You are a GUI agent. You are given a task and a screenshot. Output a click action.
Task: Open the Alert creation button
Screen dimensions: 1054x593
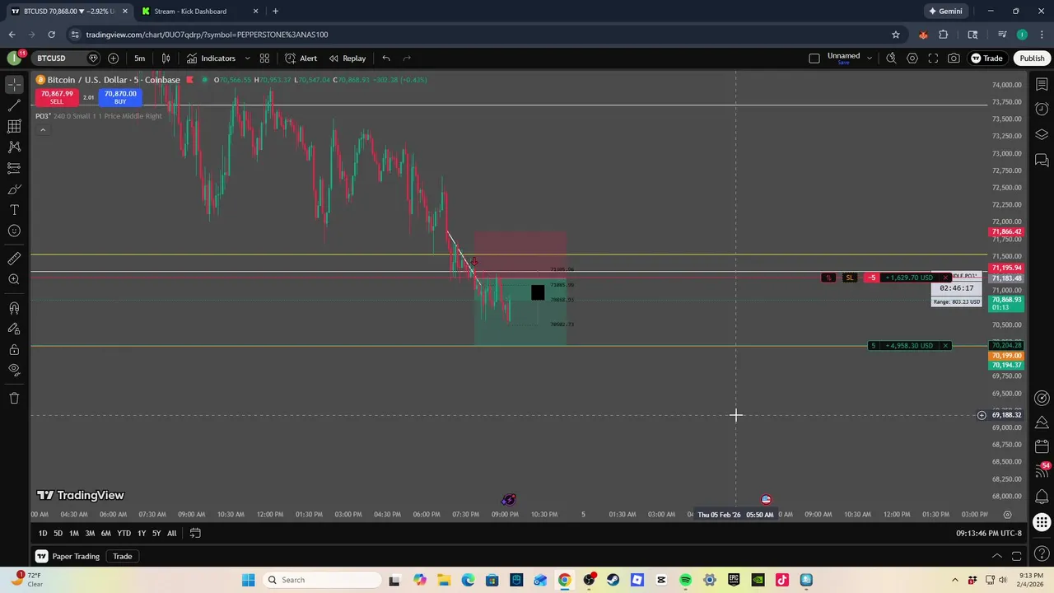coord(301,58)
